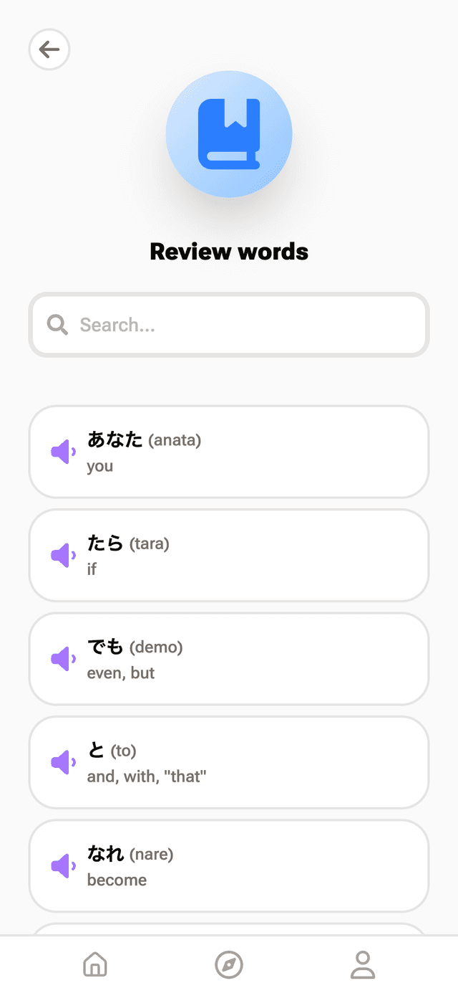
Task: Open the なれ 'become' word card
Action: coord(286,865)
